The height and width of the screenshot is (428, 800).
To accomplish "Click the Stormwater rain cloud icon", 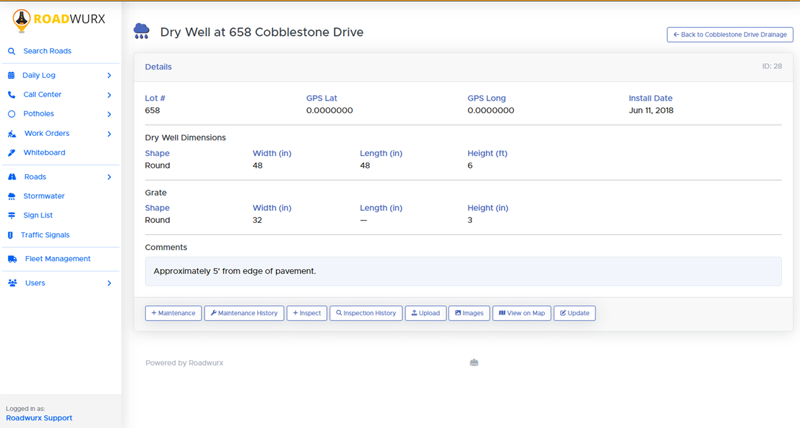I will pos(11,196).
